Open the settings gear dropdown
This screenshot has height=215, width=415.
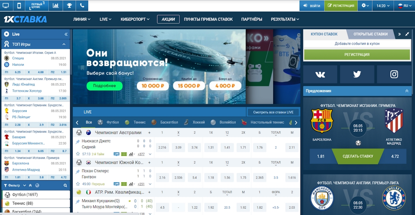(365, 6)
